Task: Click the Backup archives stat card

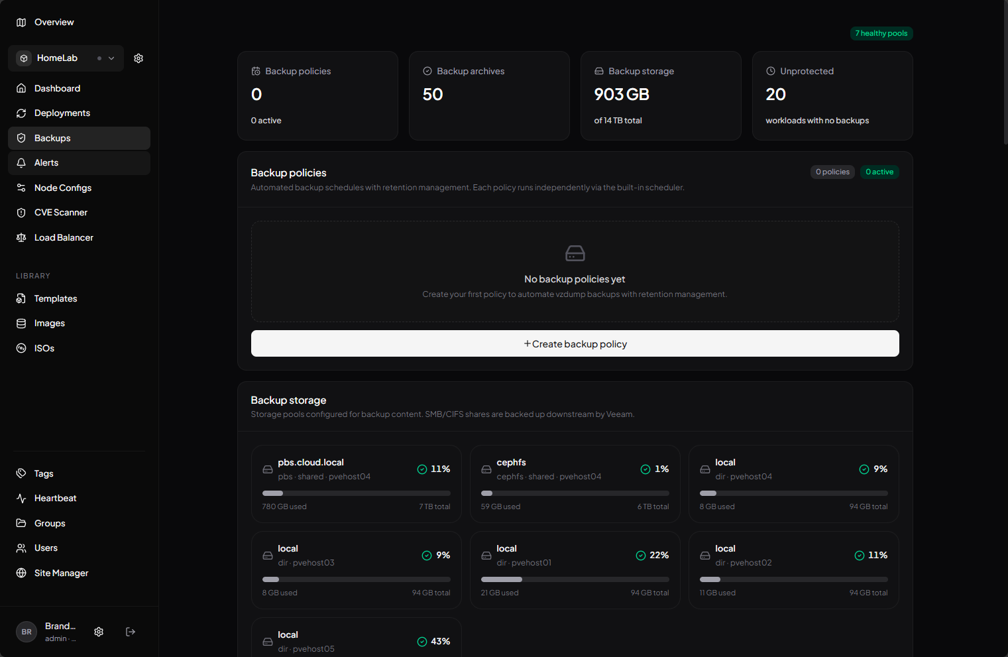Action: click(490, 96)
